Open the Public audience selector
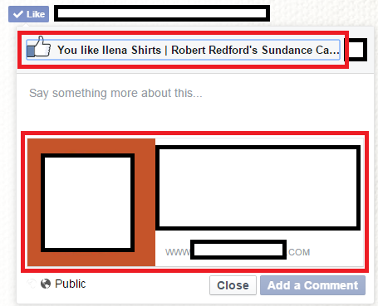The height and width of the screenshot is (306, 378). [x=63, y=284]
